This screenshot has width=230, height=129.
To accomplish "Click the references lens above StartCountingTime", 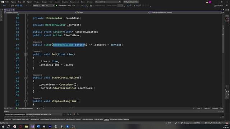I will 37,75.
